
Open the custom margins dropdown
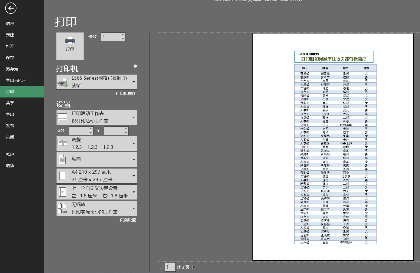(x=134, y=192)
